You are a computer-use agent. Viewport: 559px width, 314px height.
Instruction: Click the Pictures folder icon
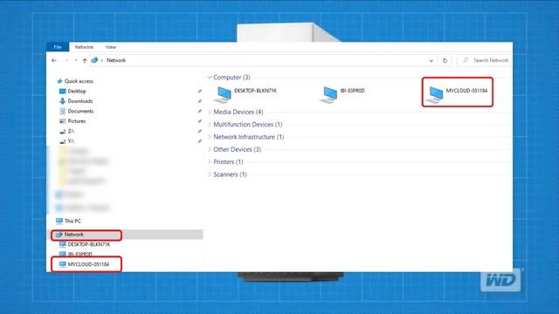point(62,121)
